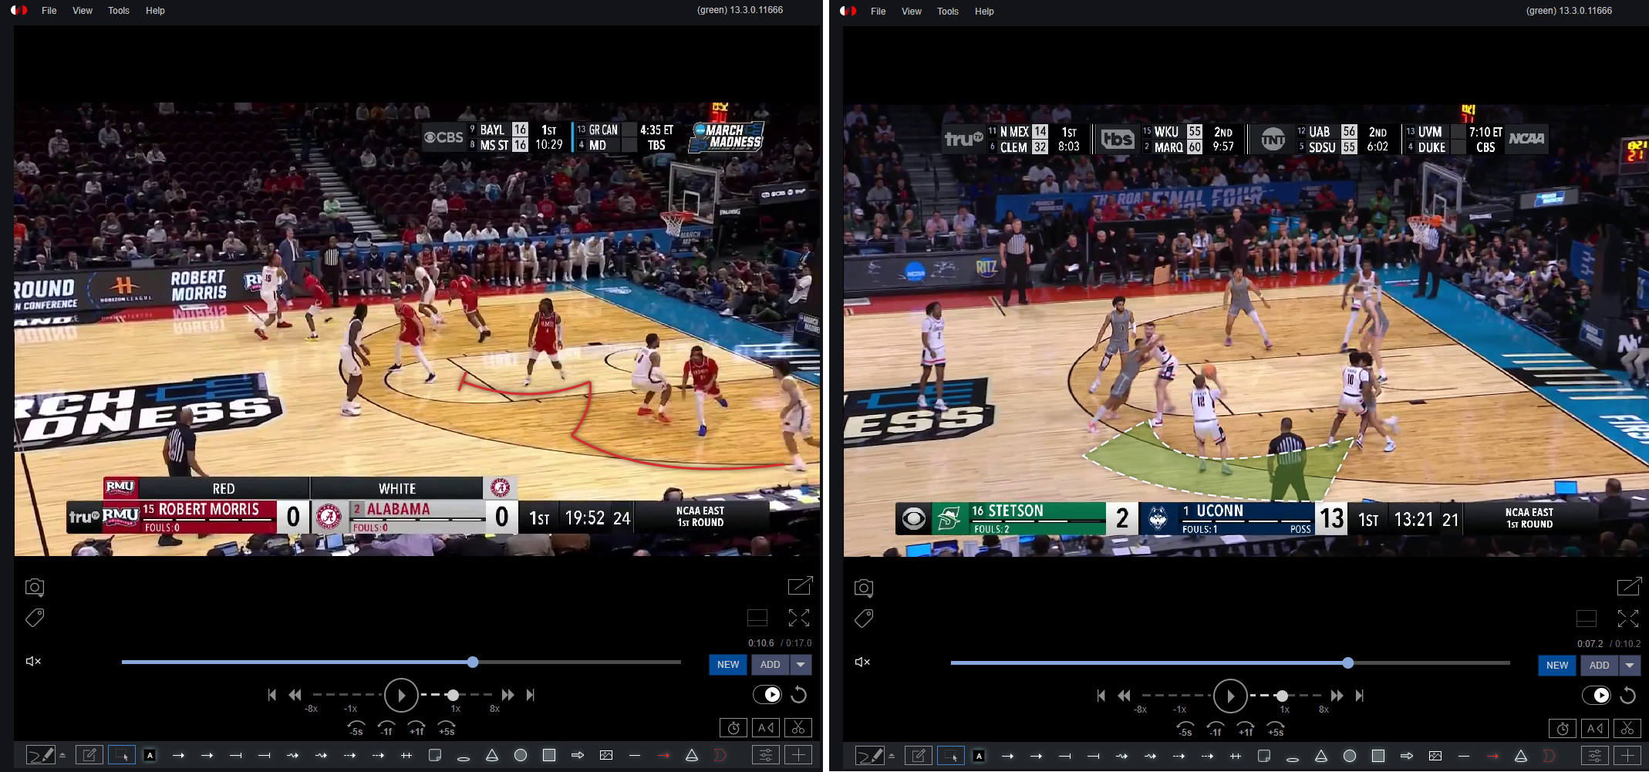Expand pen tool options arrow in left player
This screenshot has width=1649, height=772.
point(62,755)
